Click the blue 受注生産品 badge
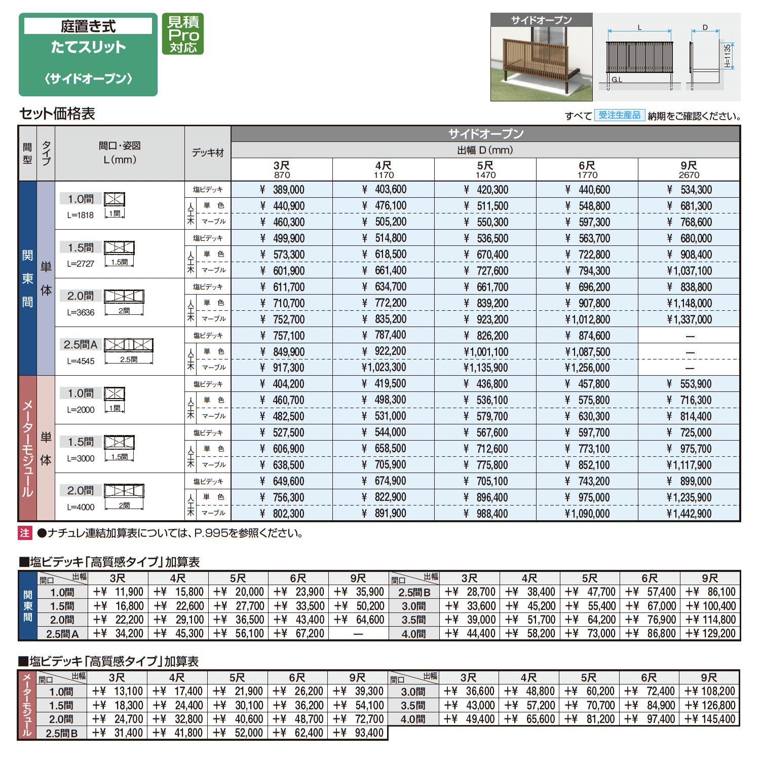762x758 pixels. click(619, 116)
